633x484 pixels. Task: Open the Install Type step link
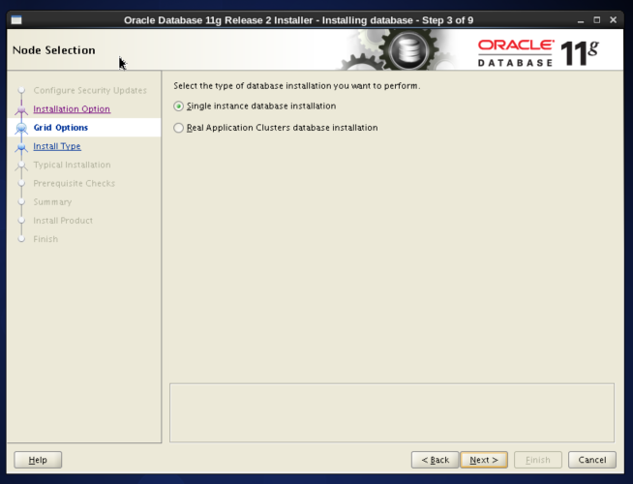(x=57, y=146)
